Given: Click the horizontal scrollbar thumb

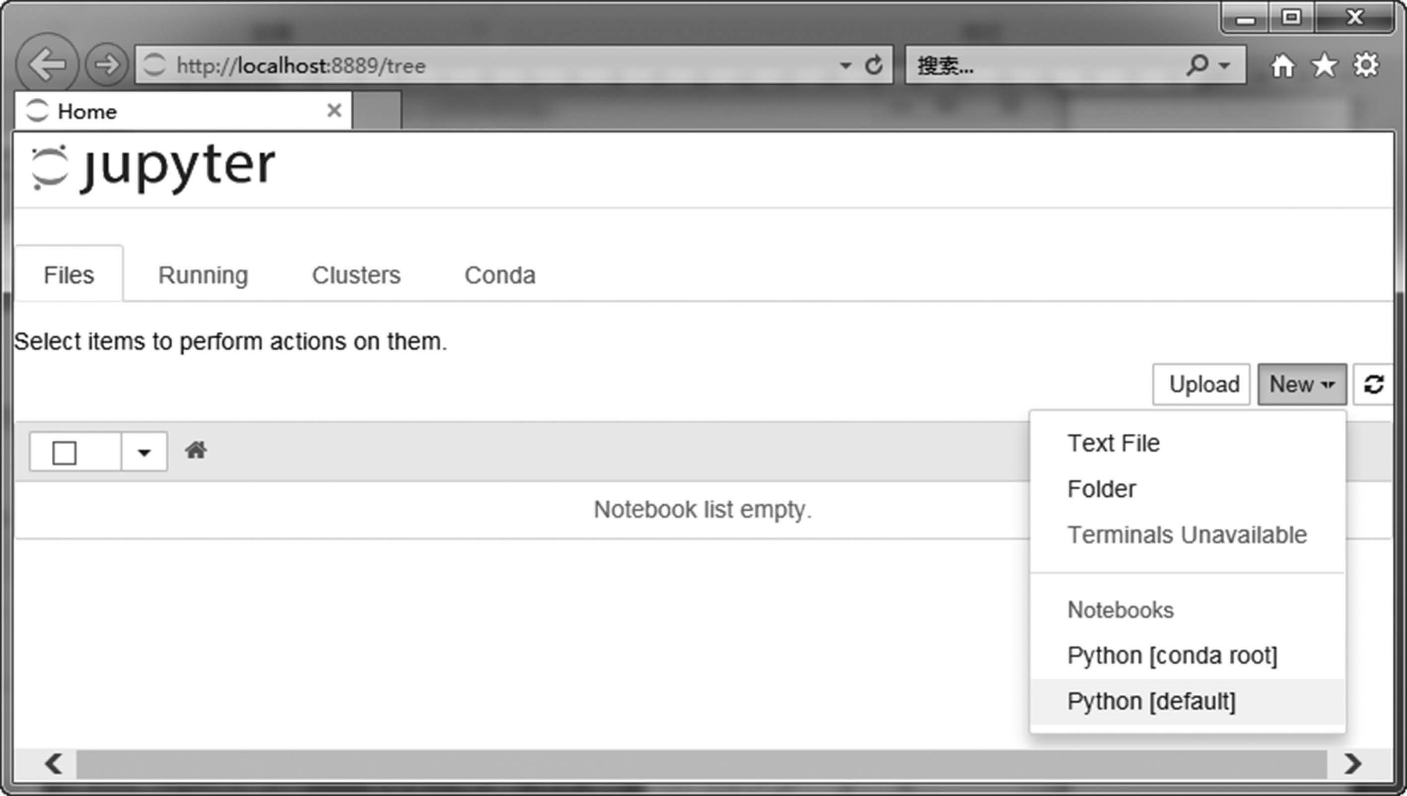Looking at the screenshot, I should coord(702,763).
